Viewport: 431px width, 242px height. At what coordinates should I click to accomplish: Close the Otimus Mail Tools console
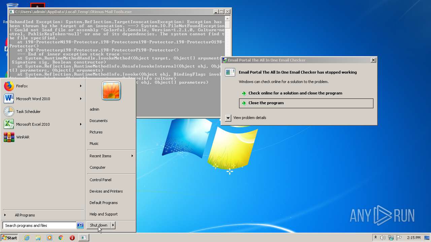[228, 12]
